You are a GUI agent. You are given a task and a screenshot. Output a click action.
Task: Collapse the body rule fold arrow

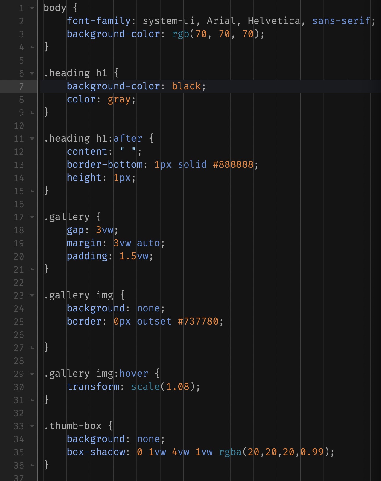tap(32, 8)
